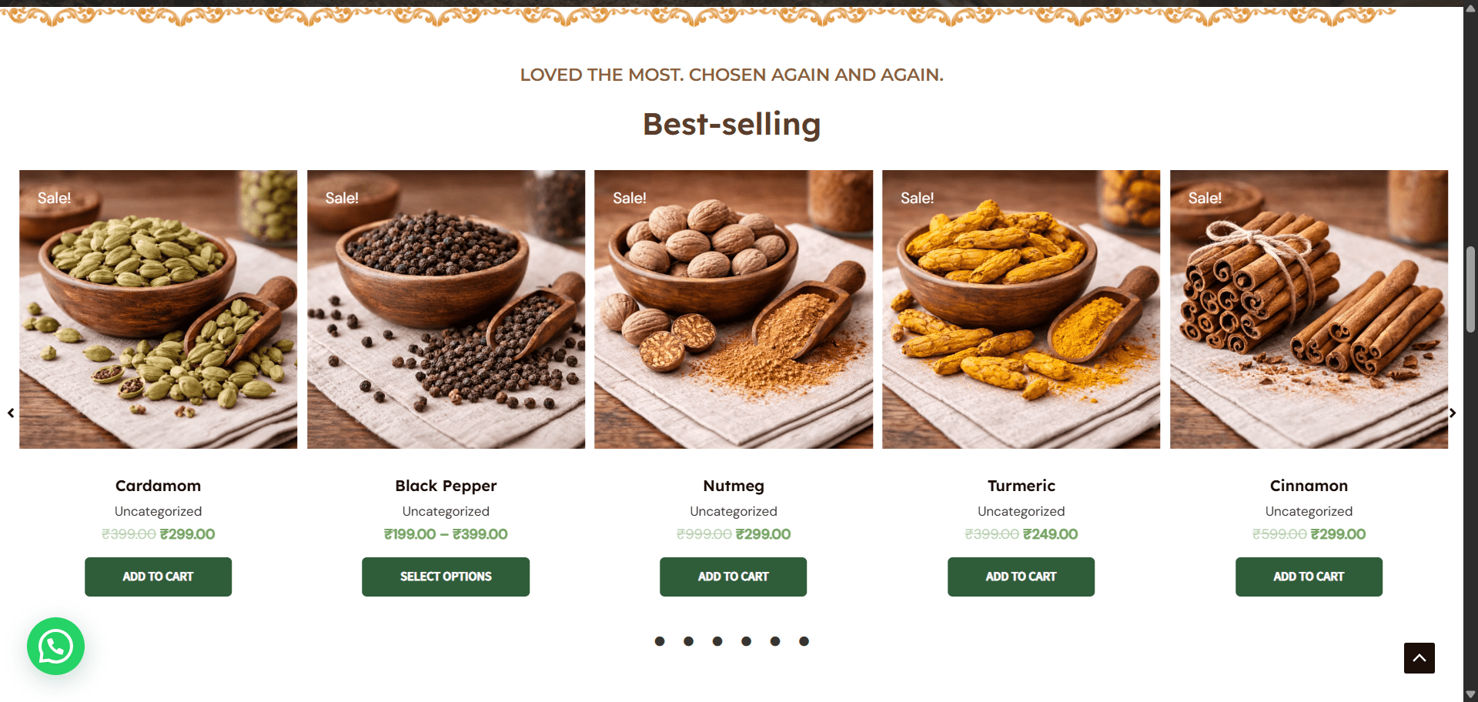This screenshot has width=1478, height=702.
Task: Select the third carousel pagination dot
Action: coord(717,641)
